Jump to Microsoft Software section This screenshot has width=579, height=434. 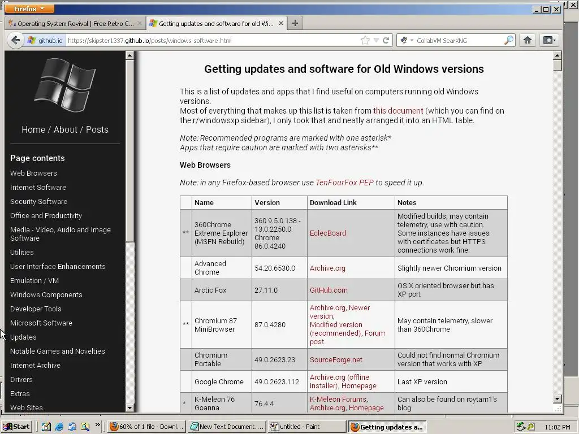click(x=41, y=323)
